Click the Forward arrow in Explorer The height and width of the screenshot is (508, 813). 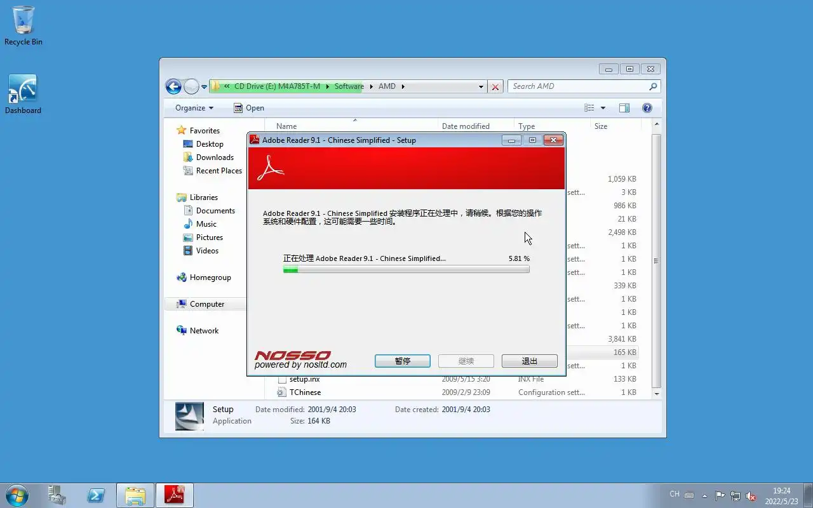191,86
